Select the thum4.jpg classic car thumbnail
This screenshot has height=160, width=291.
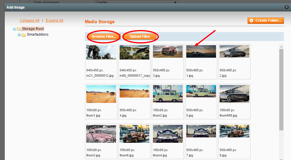[168, 134]
